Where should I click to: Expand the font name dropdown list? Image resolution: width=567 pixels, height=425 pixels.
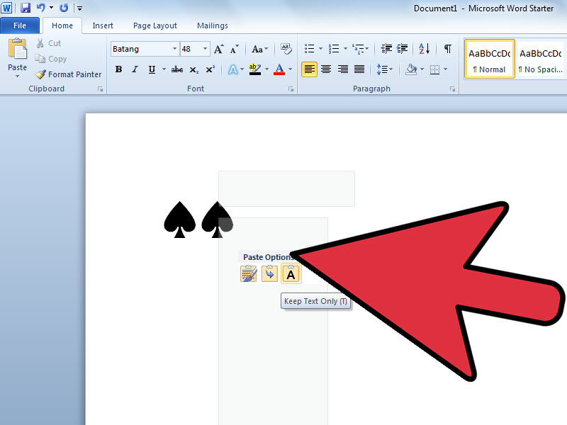point(174,49)
